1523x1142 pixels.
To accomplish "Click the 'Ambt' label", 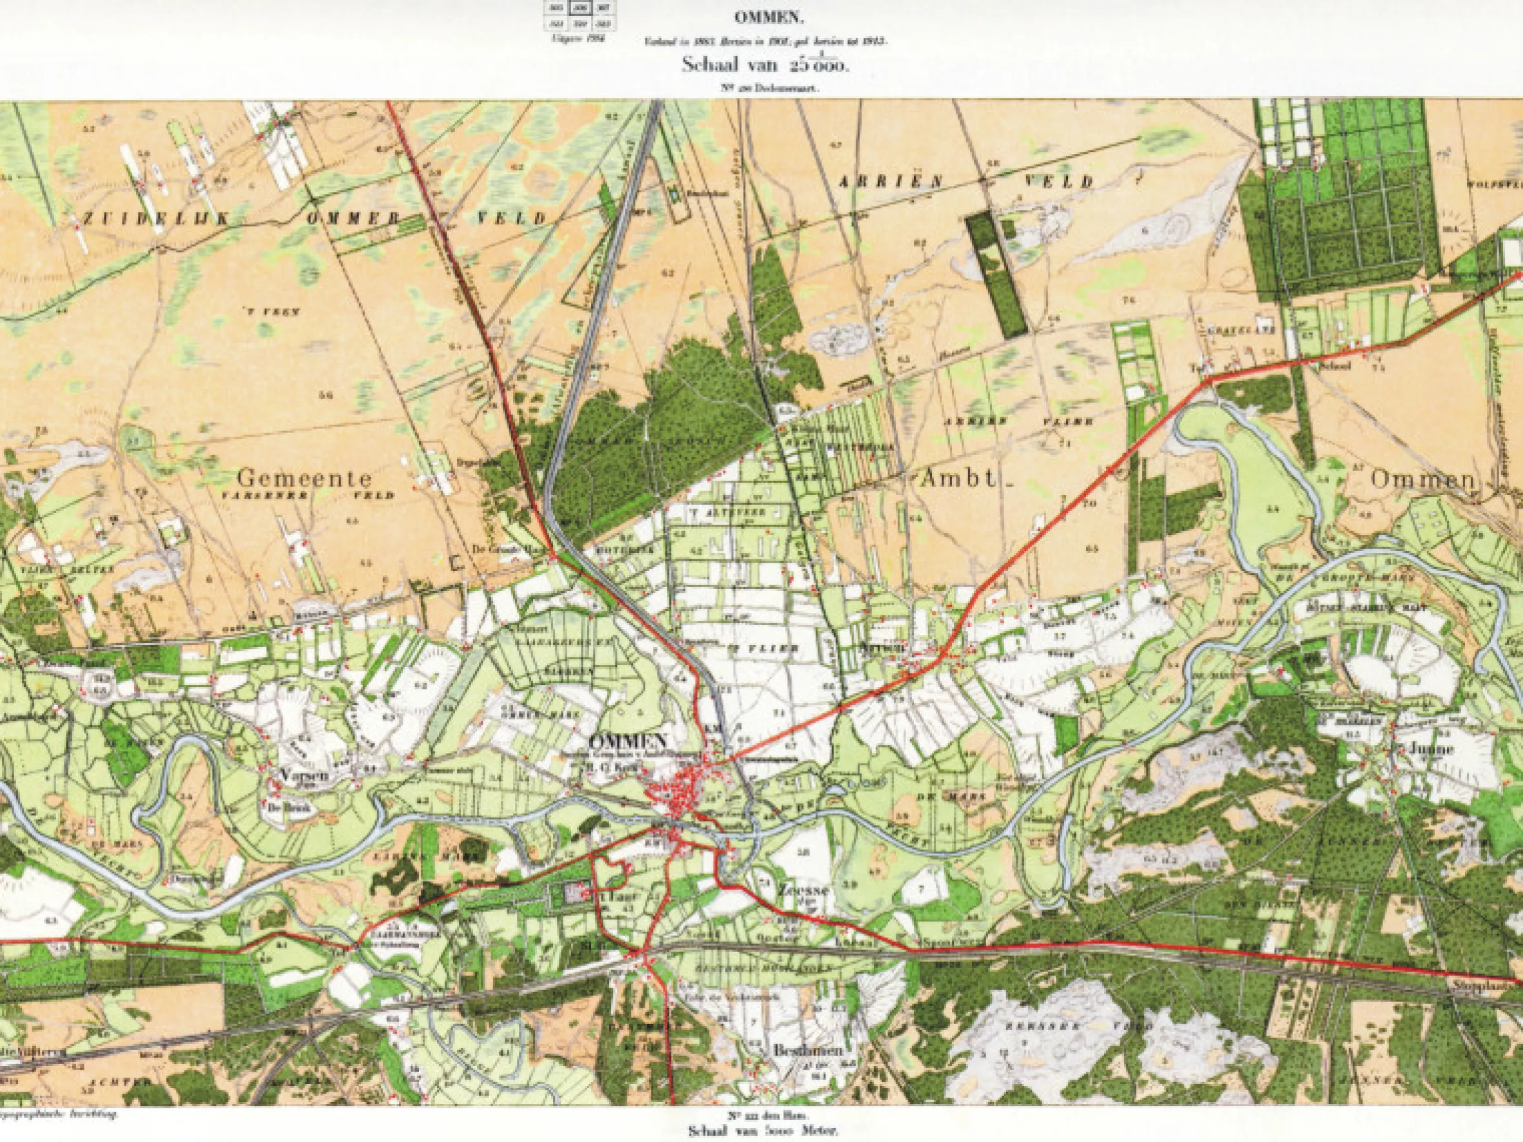I will tap(958, 480).
